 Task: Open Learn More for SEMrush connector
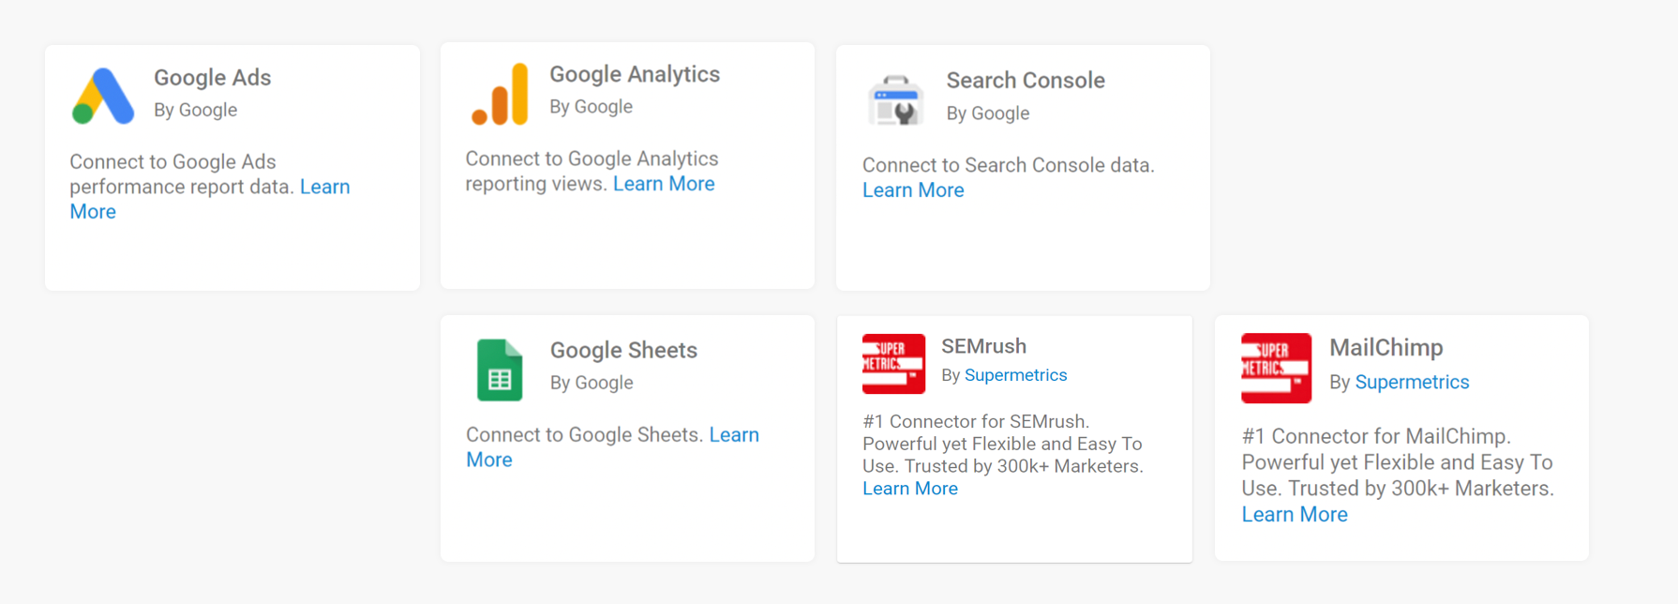[x=910, y=488]
